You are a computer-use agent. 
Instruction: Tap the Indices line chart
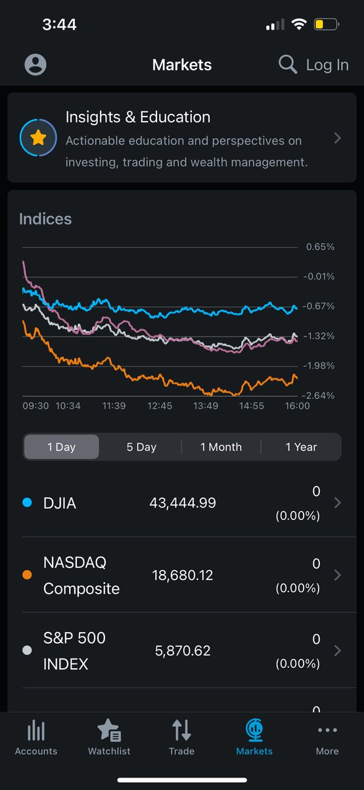[x=160, y=321]
